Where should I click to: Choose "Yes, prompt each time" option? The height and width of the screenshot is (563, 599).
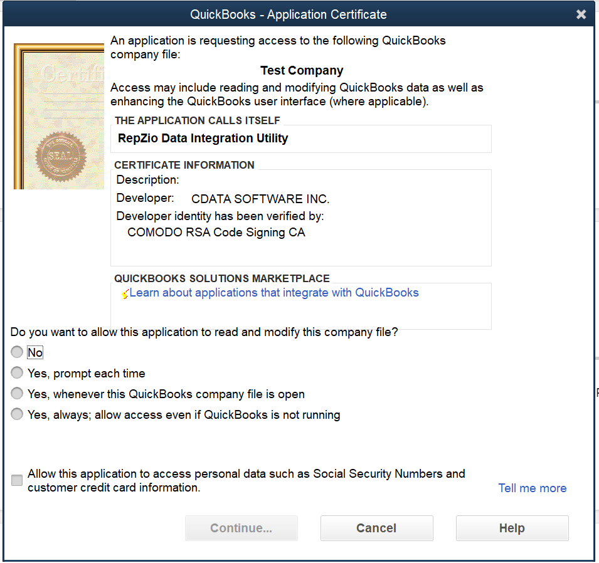click(17, 373)
